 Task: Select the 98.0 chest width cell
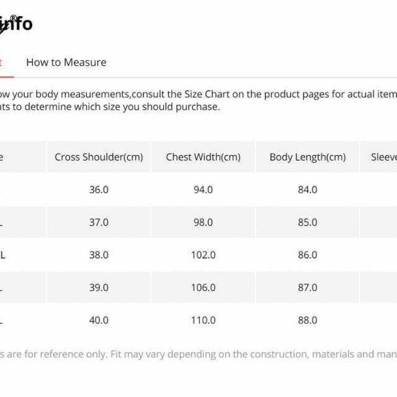[203, 222]
